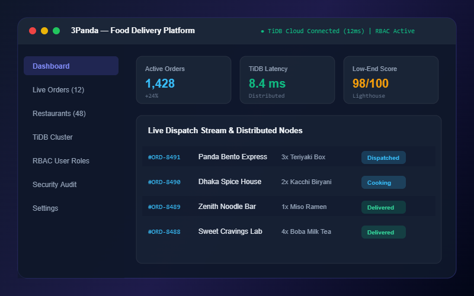Click the 1x Miso Ramen item
The height and width of the screenshot is (296, 474).
304,207
